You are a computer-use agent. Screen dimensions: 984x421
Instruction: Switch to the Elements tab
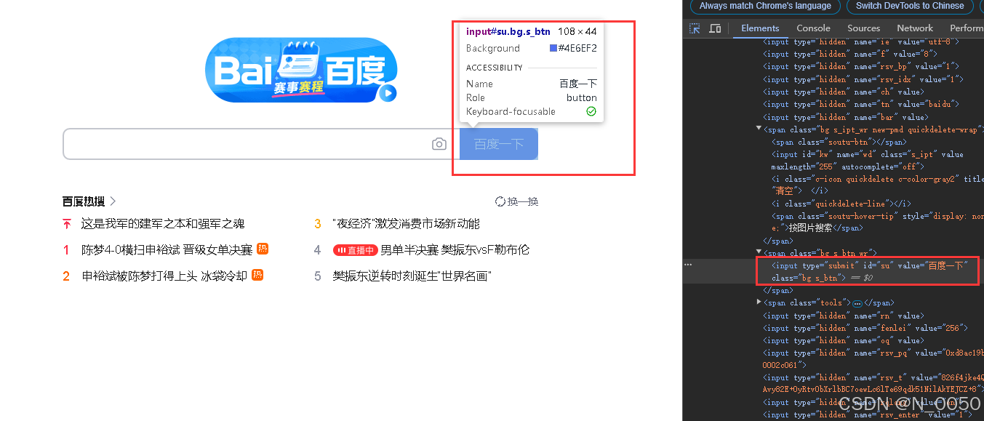tap(760, 28)
